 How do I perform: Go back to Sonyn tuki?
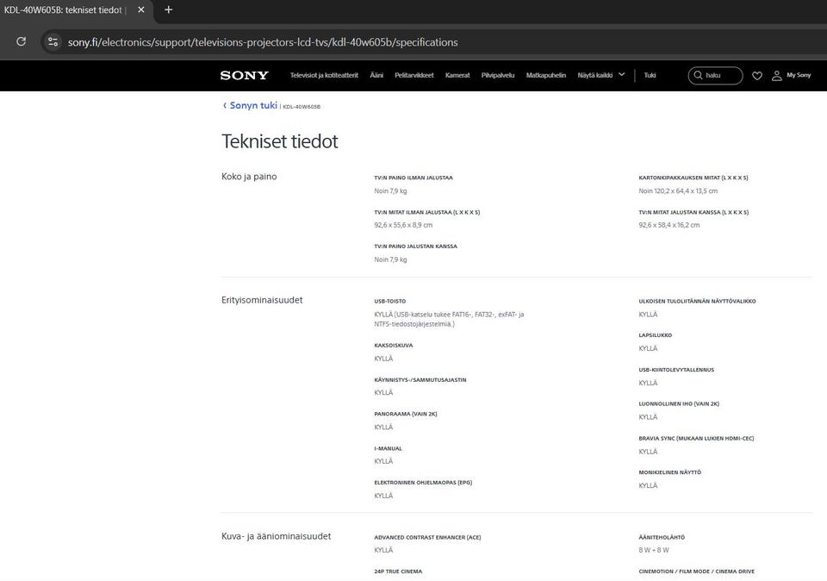[x=253, y=105]
